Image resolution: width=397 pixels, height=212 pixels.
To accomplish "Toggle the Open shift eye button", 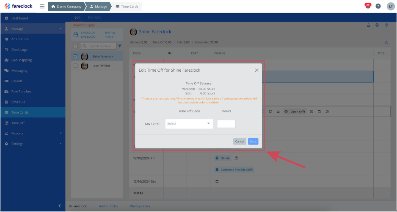I will 295,112.
